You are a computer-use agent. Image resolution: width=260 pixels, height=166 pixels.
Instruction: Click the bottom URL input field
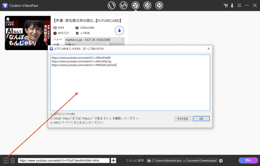[x=64, y=161]
